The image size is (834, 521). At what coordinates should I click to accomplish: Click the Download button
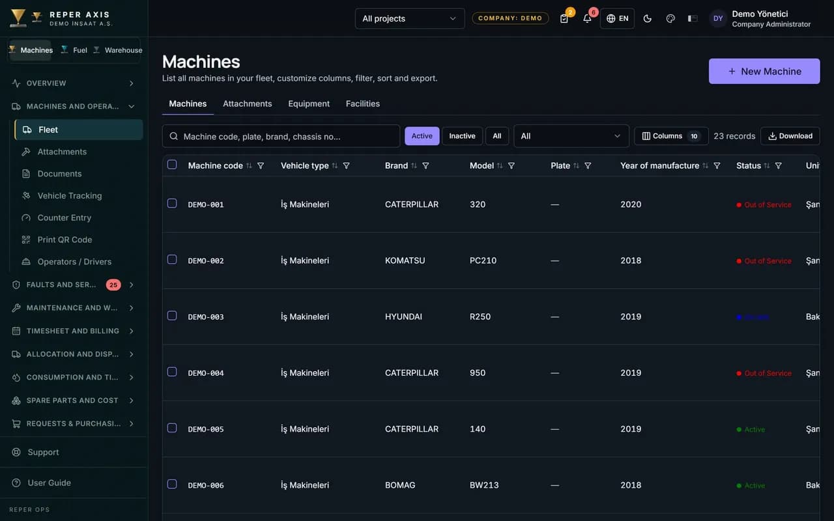tap(790, 136)
